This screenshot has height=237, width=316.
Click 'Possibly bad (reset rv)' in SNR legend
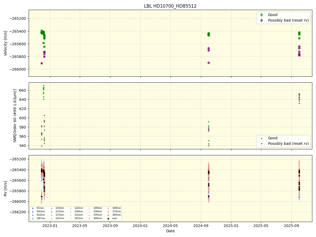click(x=288, y=144)
